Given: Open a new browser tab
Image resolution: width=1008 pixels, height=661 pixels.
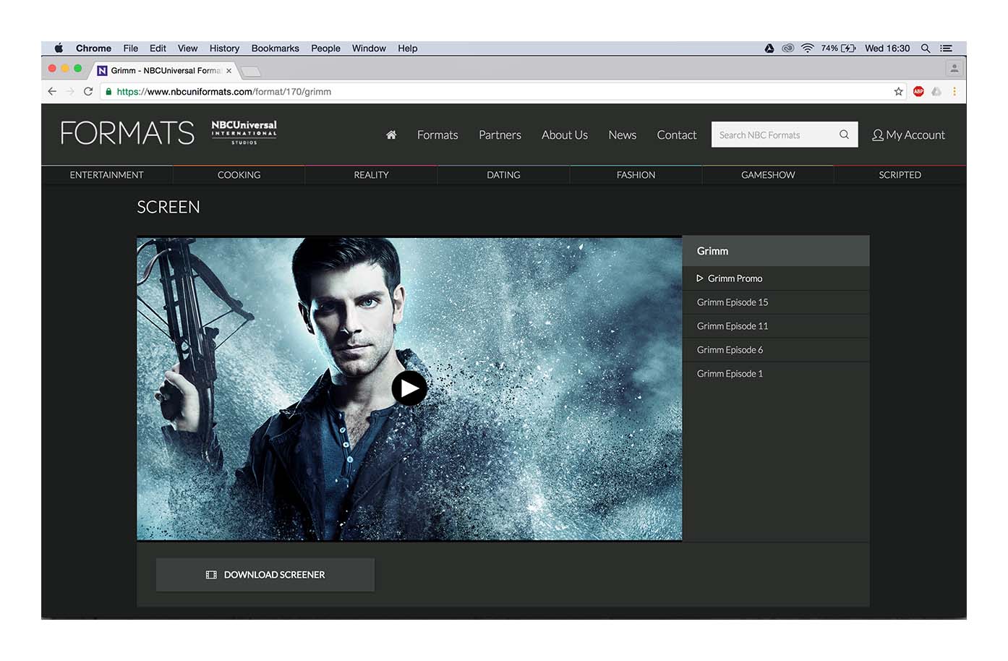Looking at the screenshot, I should (x=250, y=71).
